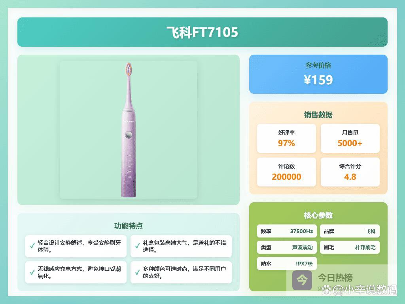Click the 类型 声波震动 parameter row

pos(286,247)
